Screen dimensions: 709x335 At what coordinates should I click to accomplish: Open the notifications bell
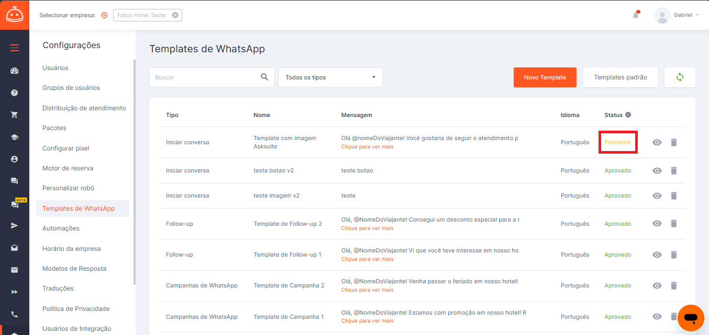click(x=636, y=15)
